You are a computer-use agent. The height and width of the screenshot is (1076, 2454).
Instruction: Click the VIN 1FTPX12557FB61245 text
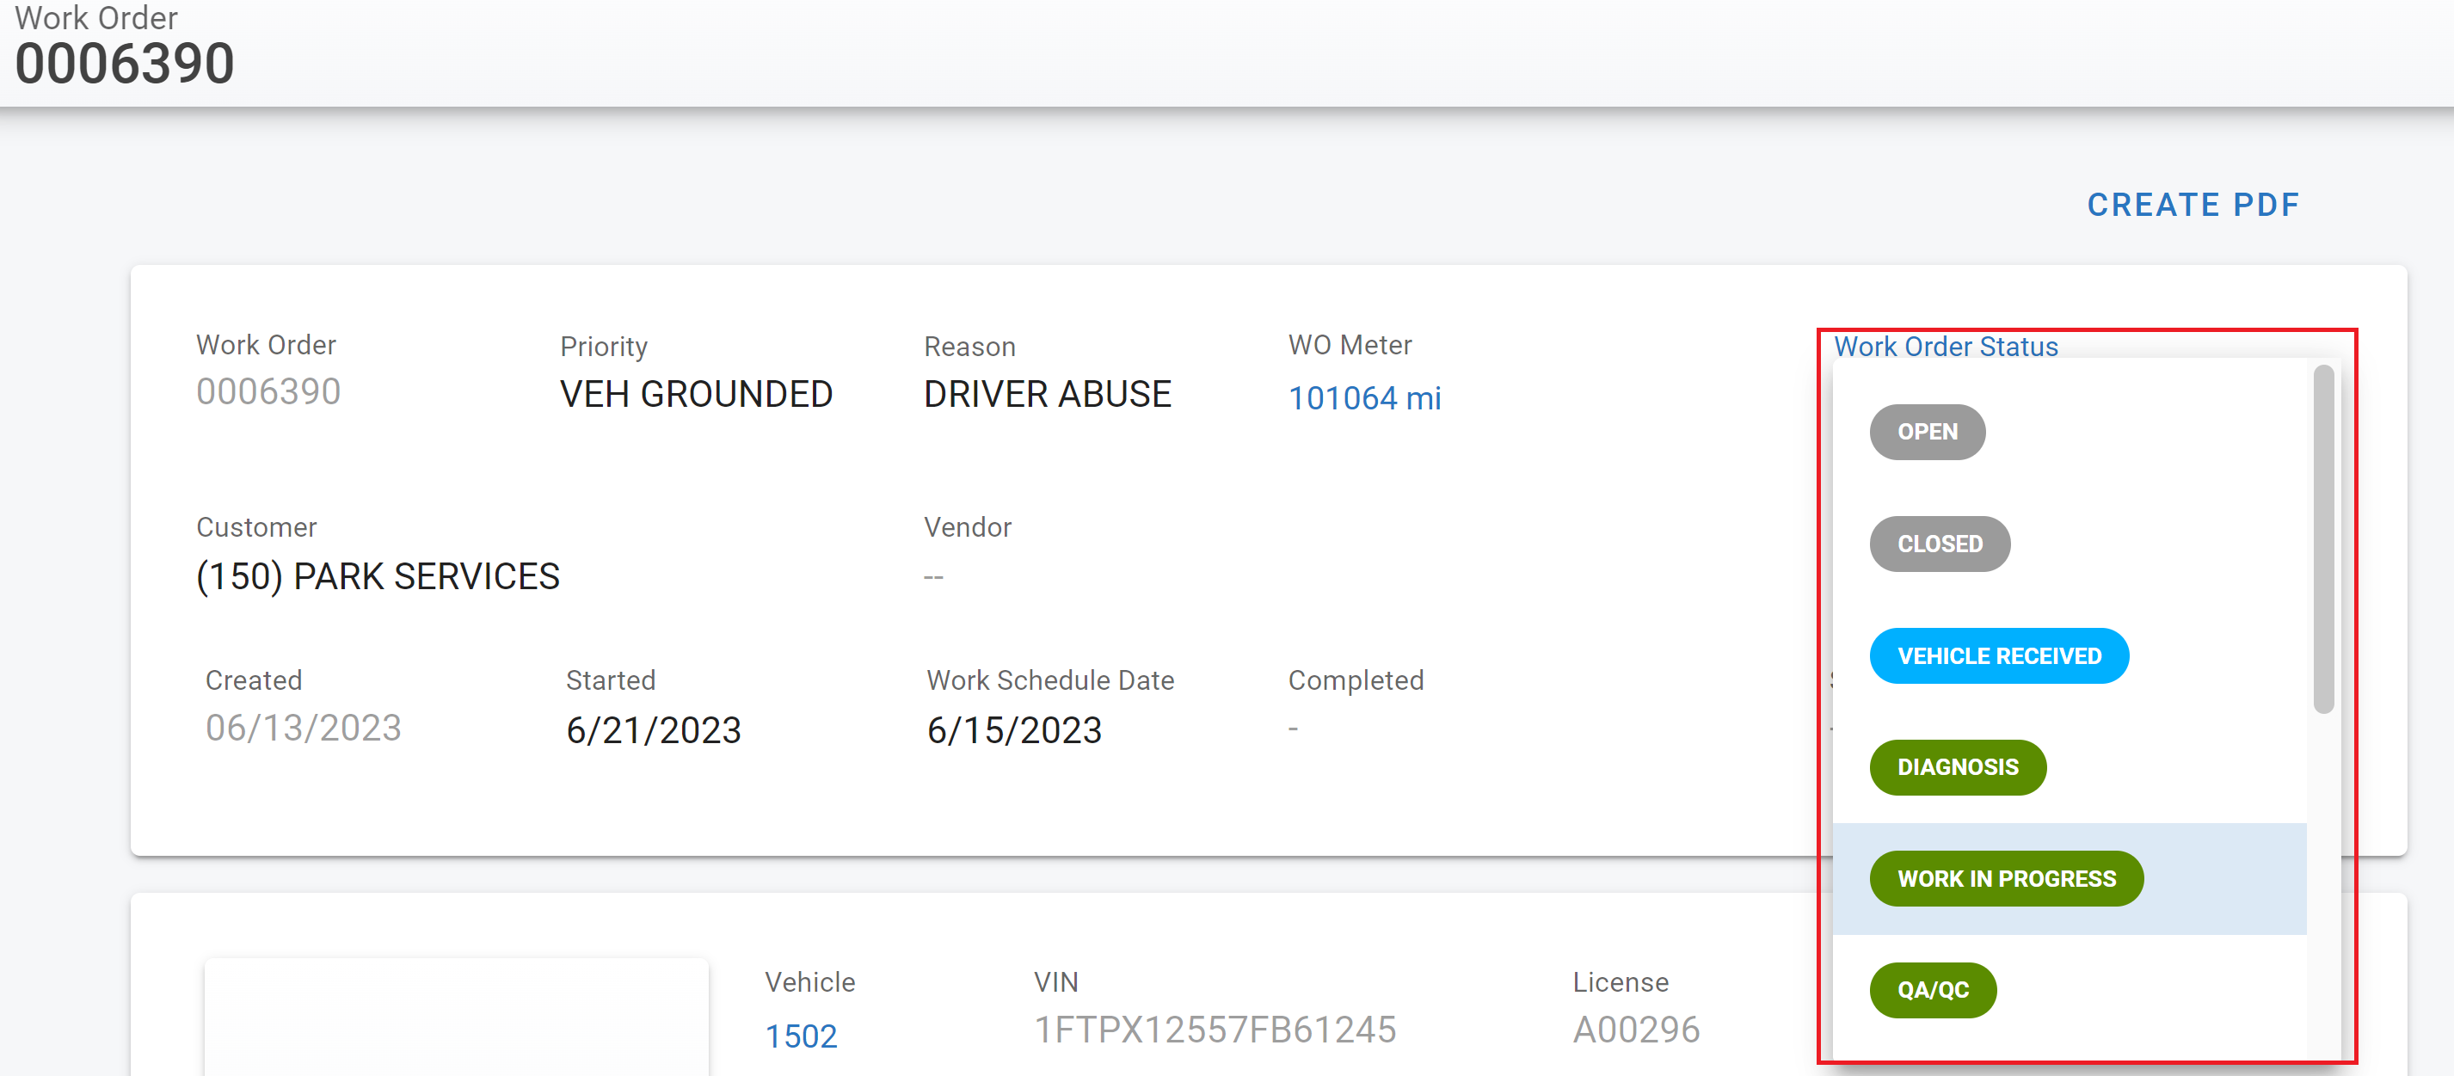pos(1215,1030)
